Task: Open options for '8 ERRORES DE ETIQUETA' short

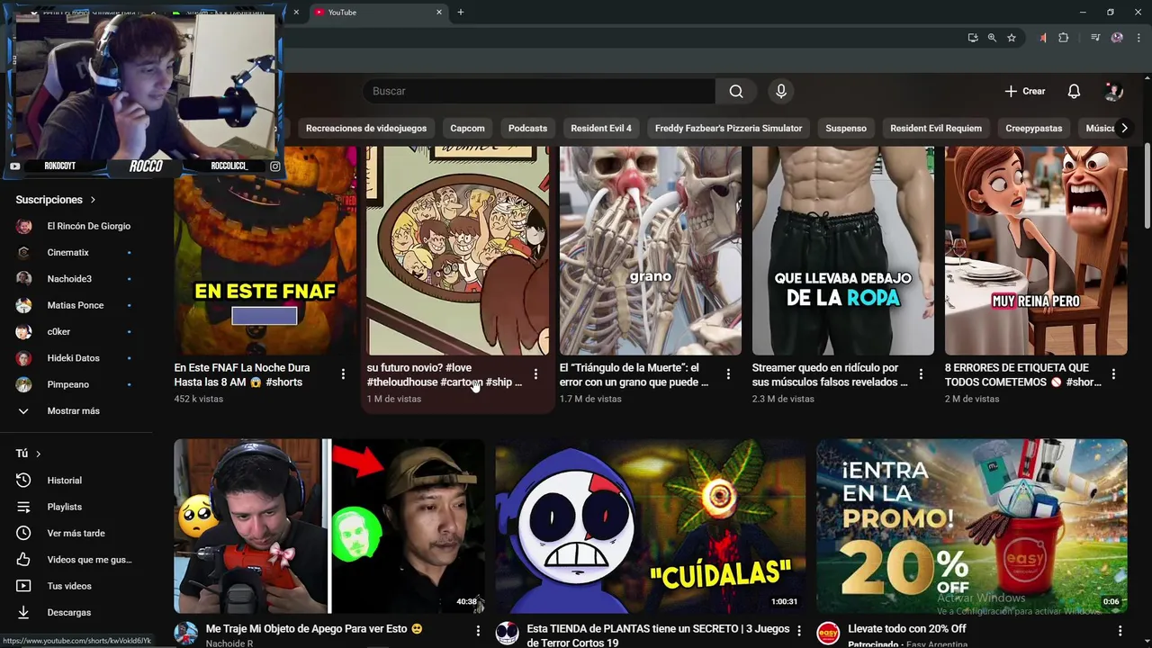Action: pos(1113,373)
